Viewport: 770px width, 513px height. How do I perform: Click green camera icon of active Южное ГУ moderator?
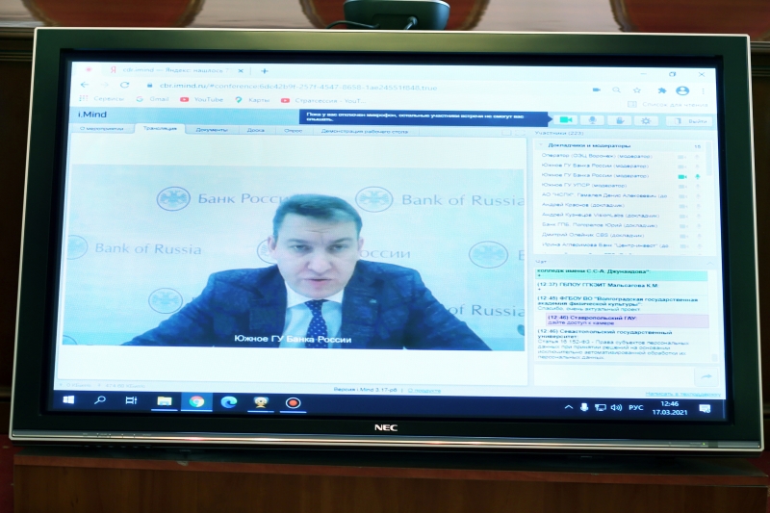[x=682, y=177]
